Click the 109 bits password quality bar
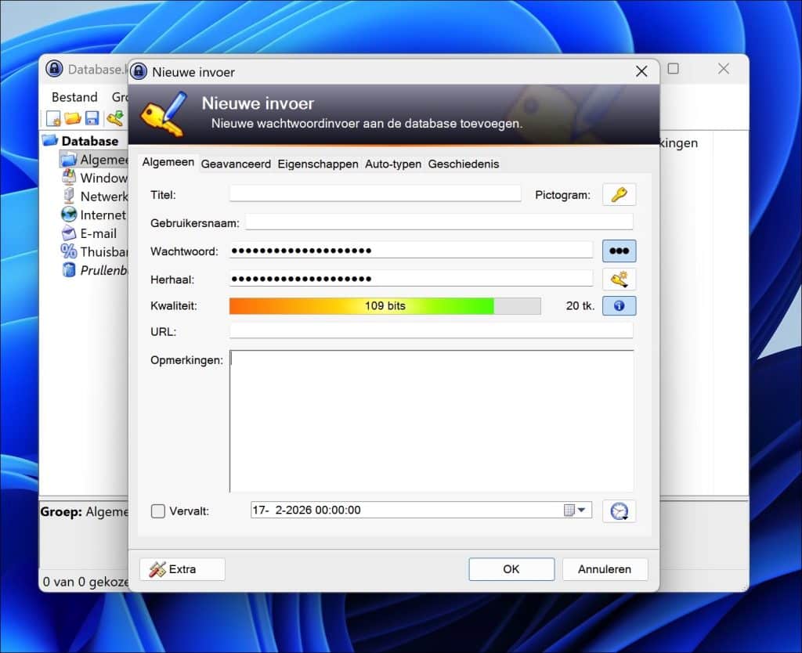802x653 pixels. point(384,305)
